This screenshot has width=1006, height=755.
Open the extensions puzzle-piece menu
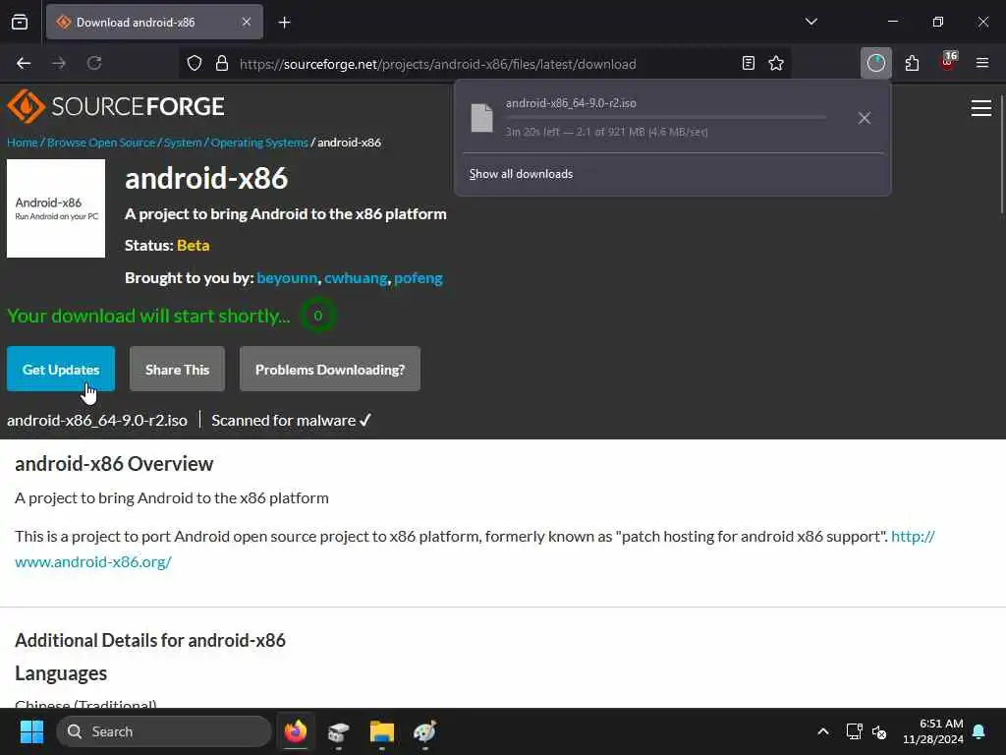click(x=912, y=63)
